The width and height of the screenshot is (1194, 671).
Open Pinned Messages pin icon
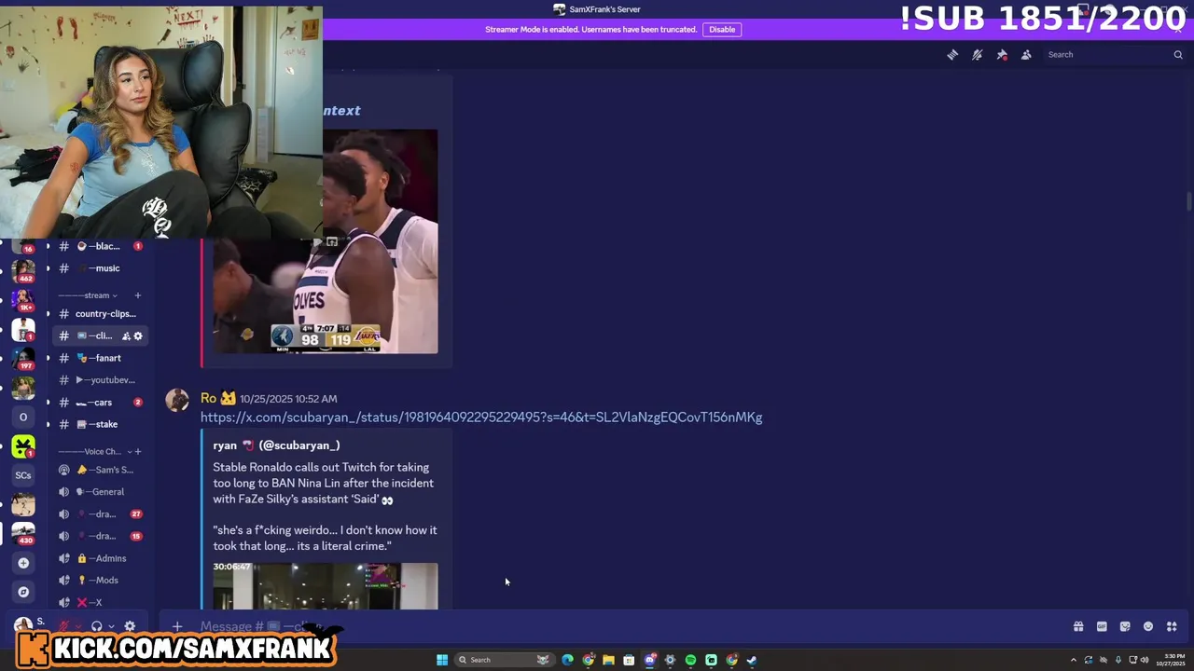click(x=1002, y=55)
